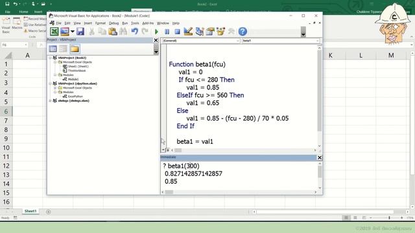Click the Redo arrow in VBA toolbar
Screen dimensions: 415x233
point(145,32)
